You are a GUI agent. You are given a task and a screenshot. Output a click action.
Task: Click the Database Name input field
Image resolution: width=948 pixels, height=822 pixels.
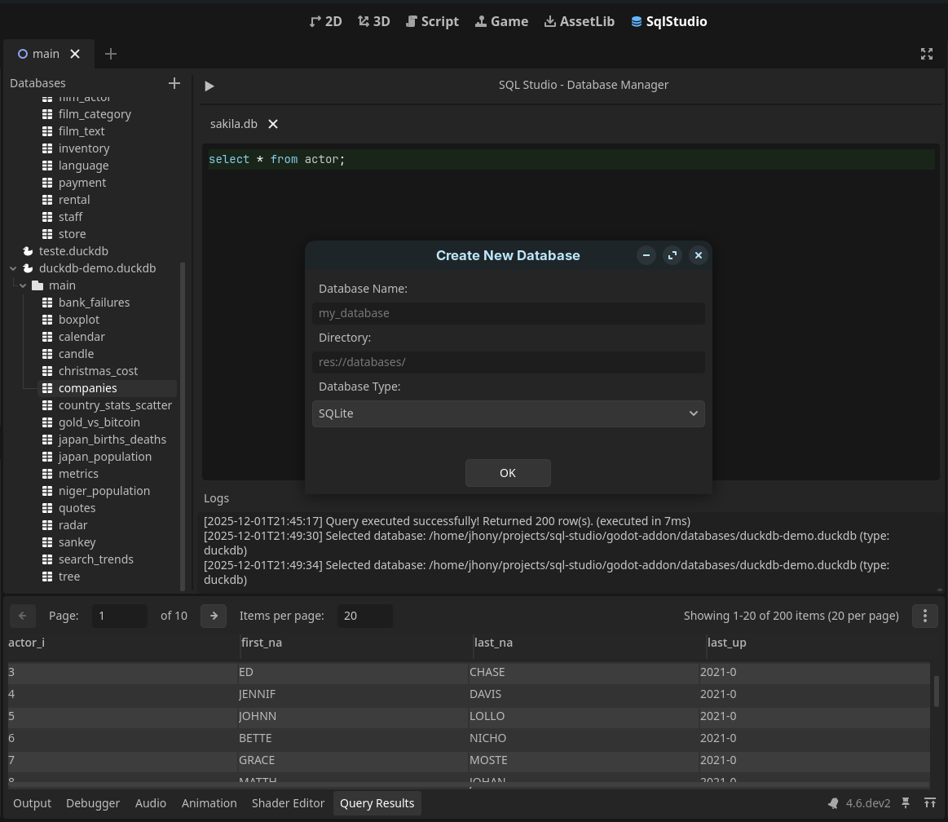(508, 313)
